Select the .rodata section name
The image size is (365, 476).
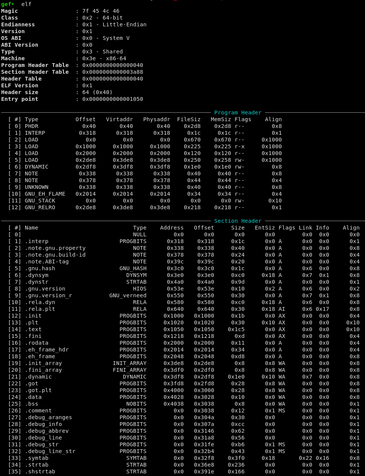tap(36, 343)
